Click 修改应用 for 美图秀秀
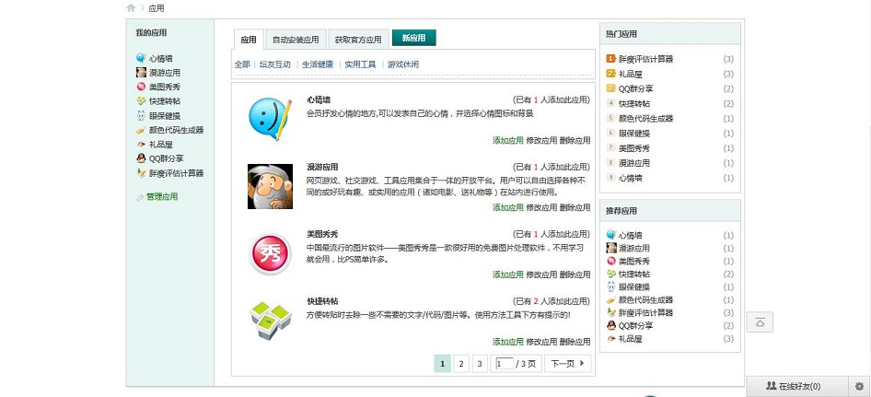Image resolution: width=871 pixels, height=397 pixels. 541,274
